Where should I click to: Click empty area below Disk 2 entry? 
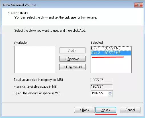pos(111,65)
